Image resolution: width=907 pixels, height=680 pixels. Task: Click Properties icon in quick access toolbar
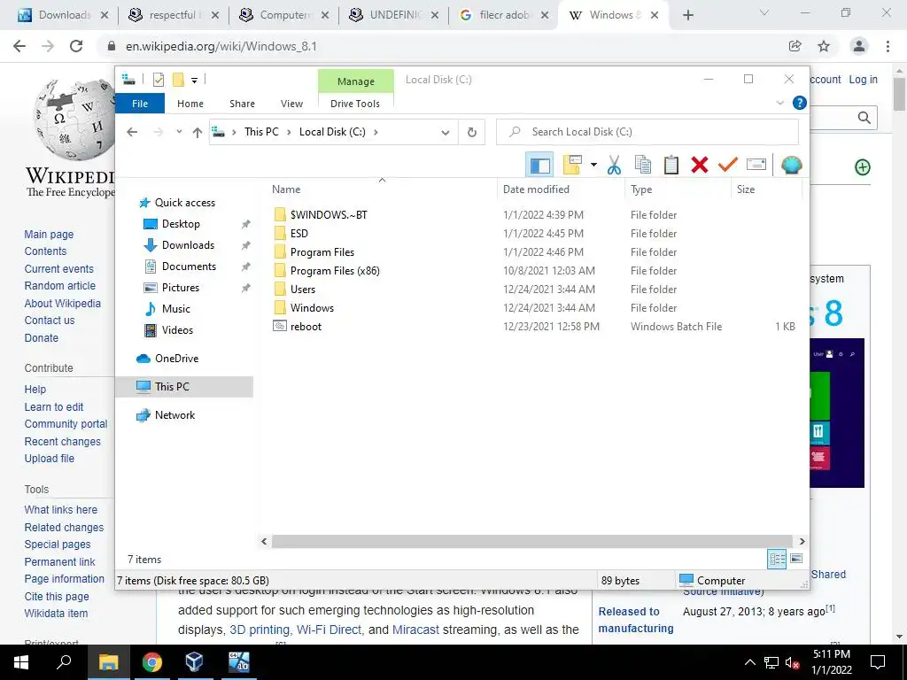(x=159, y=80)
